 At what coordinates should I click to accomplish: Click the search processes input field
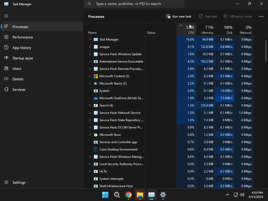[x=134, y=4]
